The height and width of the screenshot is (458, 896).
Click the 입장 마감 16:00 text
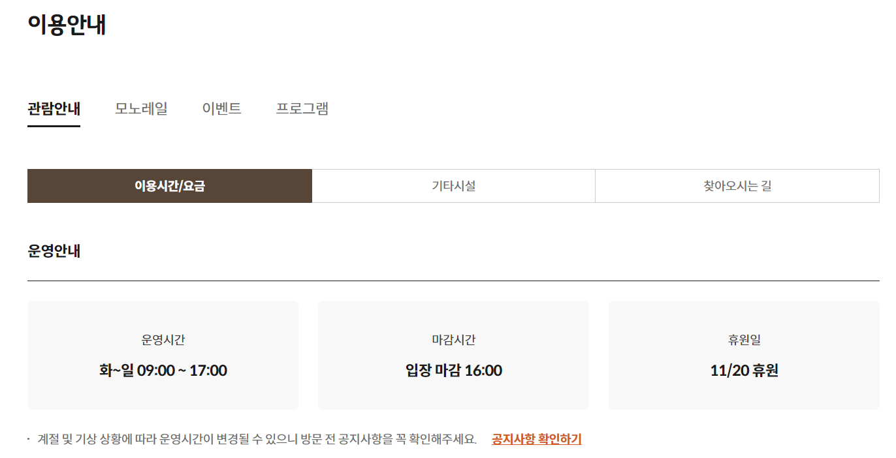(454, 371)
